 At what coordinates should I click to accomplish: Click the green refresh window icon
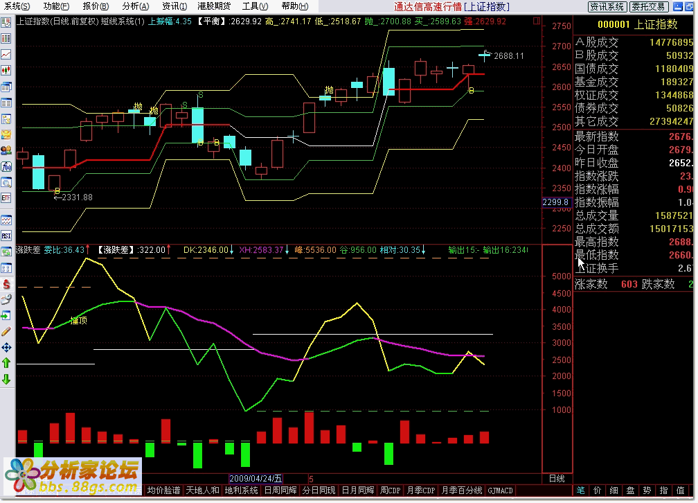pos(6,252)
